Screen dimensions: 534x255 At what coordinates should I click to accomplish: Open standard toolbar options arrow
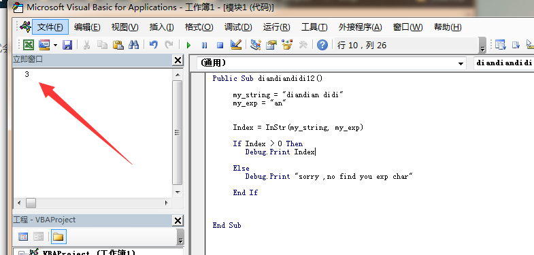tap(482, 46)
